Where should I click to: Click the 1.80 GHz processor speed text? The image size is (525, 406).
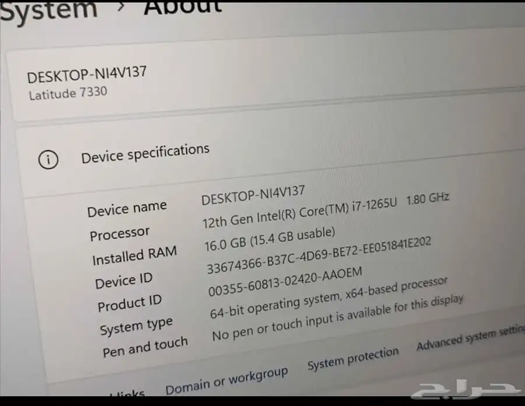click(428, 199)
